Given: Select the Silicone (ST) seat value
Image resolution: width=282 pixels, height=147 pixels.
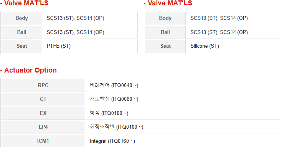Looking at the screenshot, I should tap(204, 46).
